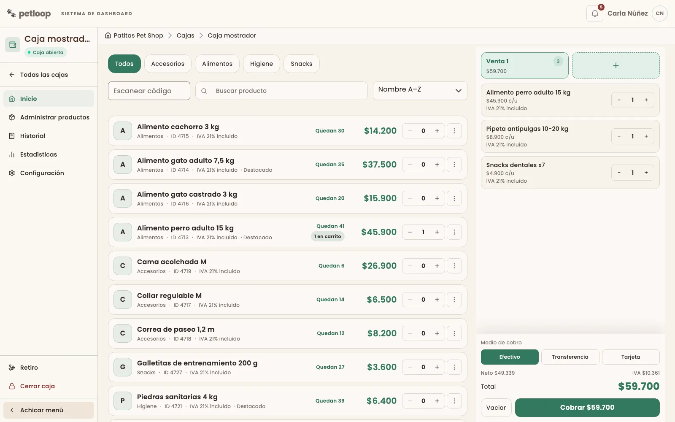Increase quantity of Collar regulable M
Screen dimensions: 675x422
tap(437, 300)
